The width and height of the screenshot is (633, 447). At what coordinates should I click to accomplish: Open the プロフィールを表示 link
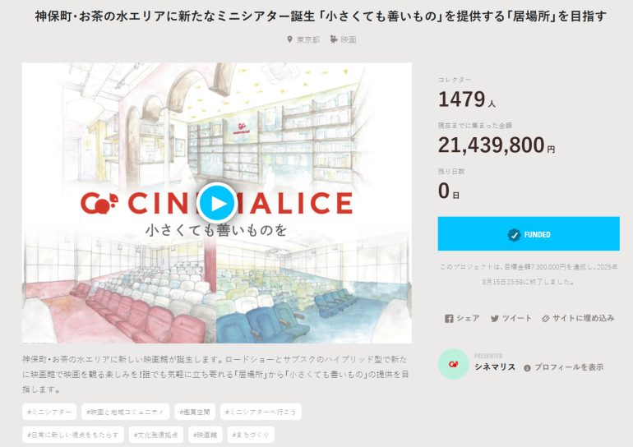pyautogui.click(x=569, y=367)
